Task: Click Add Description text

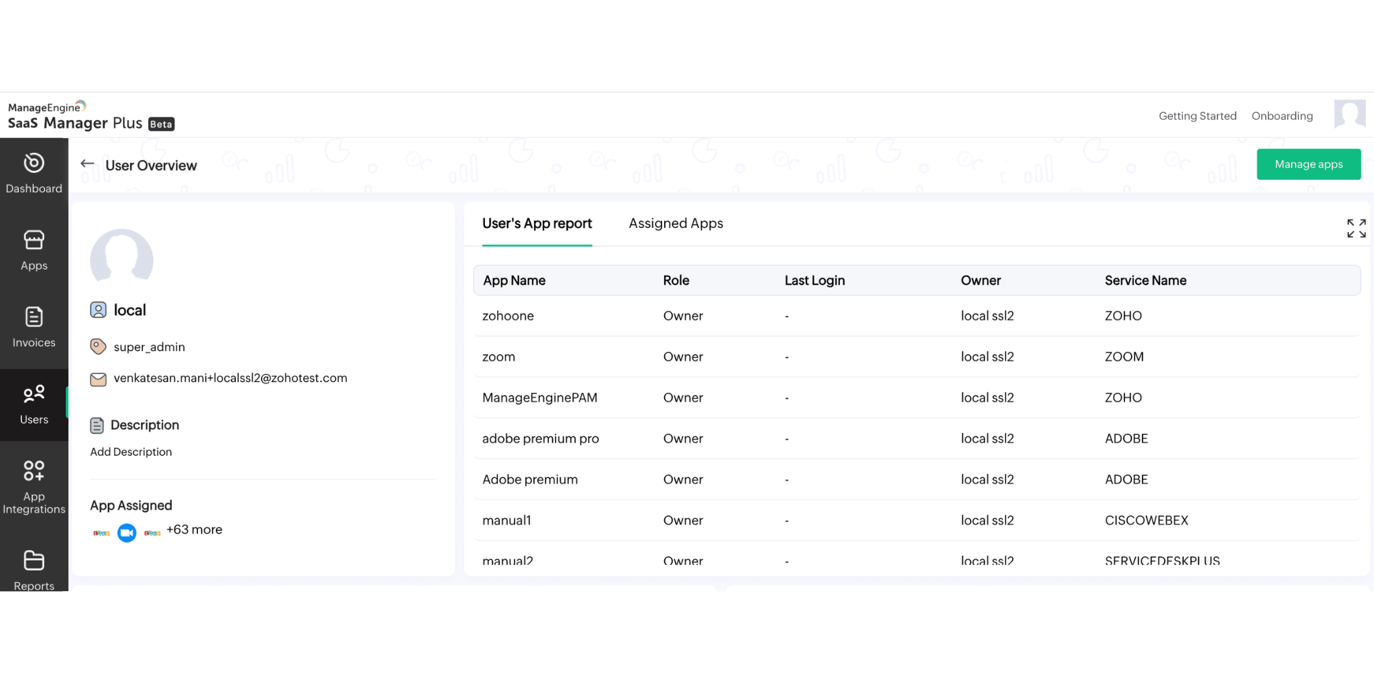Action: tap(131, 452)
